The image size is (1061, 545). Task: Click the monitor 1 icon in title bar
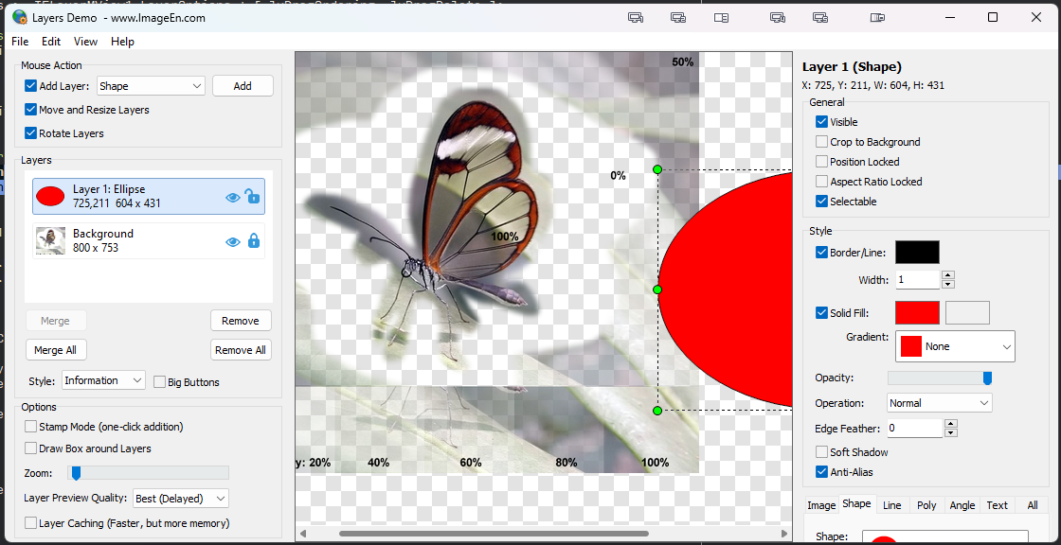[x=636, y=18]
